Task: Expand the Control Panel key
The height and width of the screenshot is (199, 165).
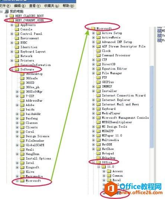Action: [12, 34]
